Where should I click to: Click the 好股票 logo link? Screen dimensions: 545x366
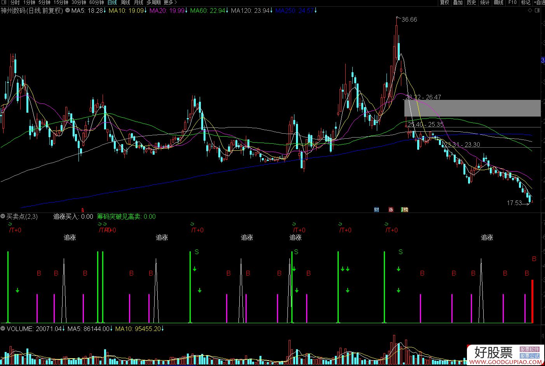pos(493,352)
